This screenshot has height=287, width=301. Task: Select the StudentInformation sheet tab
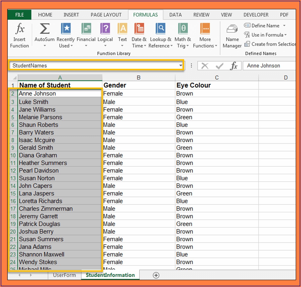point(110,275)
